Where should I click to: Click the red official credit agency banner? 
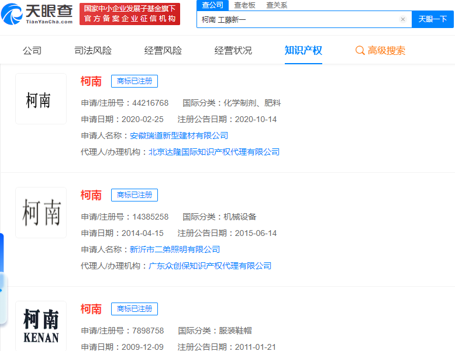pyautogui.click(x=130, y=14)
